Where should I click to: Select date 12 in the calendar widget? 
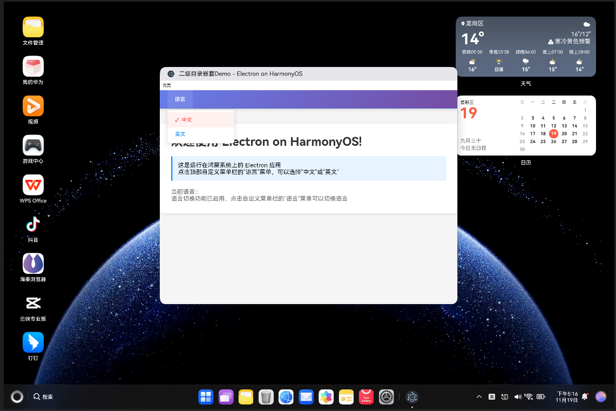tap(553, 126)
